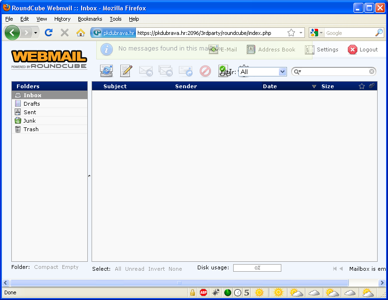This screenshot has height=300, width=388.
Task: Open the Bookmarks menu
Action: [90, 19]
